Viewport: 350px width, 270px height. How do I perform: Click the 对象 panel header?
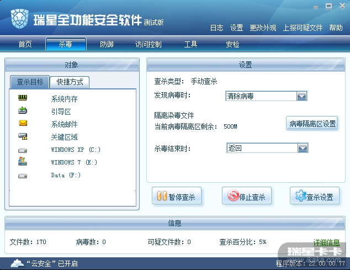pyautogui.click(x=72, y=65)
